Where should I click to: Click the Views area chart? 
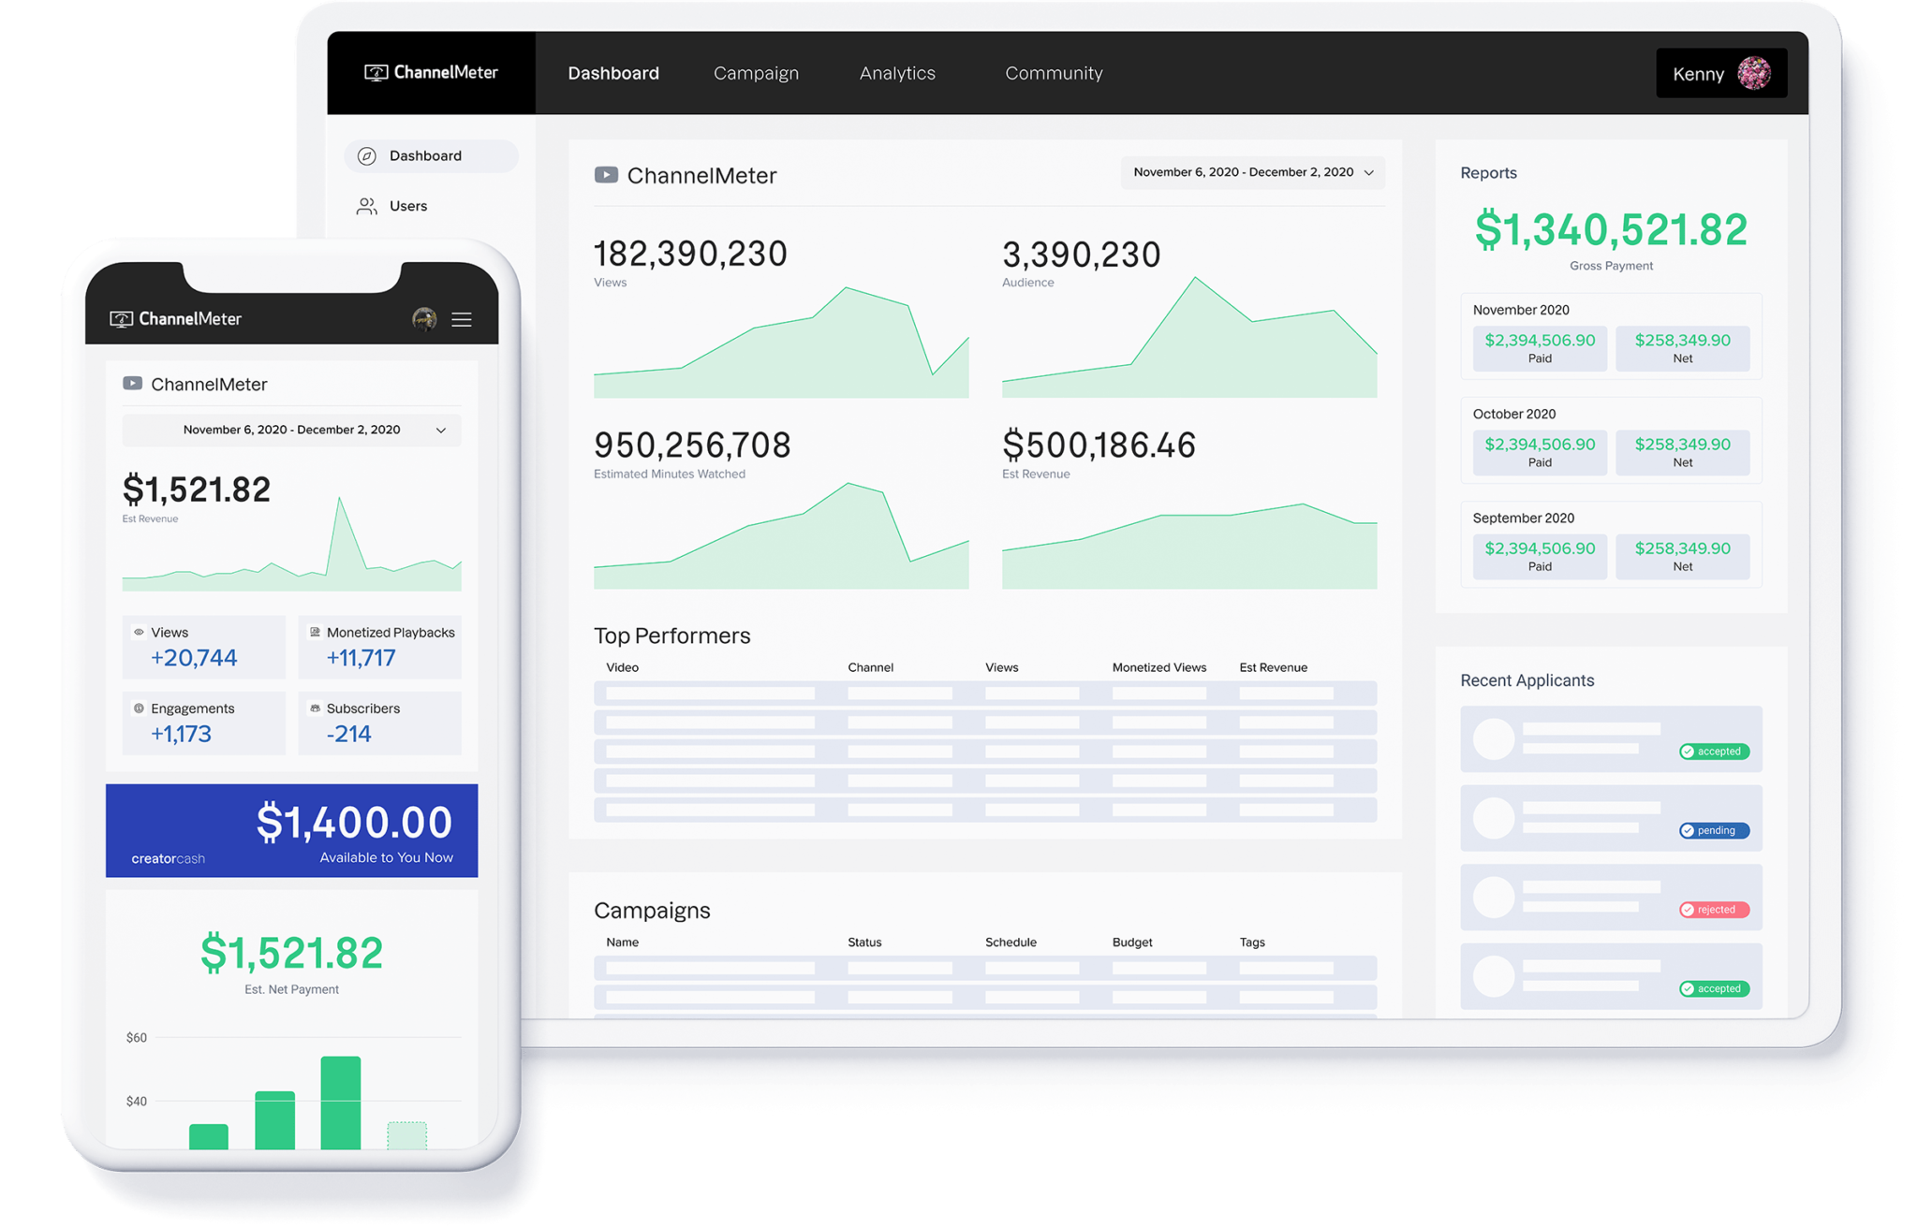tap(781, 343)
